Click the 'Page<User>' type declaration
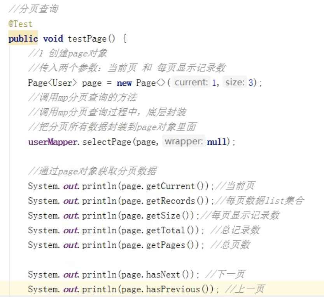 (x=52, y=83)
